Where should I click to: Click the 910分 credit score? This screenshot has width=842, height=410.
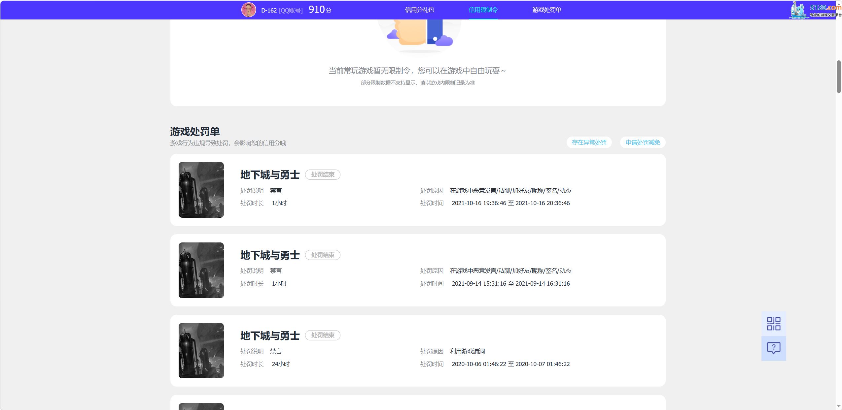320,10
